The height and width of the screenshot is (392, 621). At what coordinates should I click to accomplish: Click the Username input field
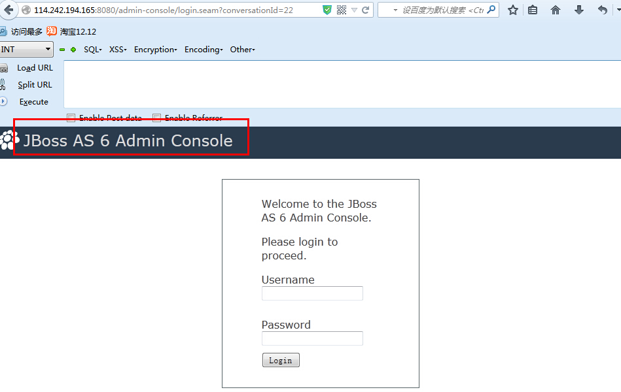click(x=312, y=293)
